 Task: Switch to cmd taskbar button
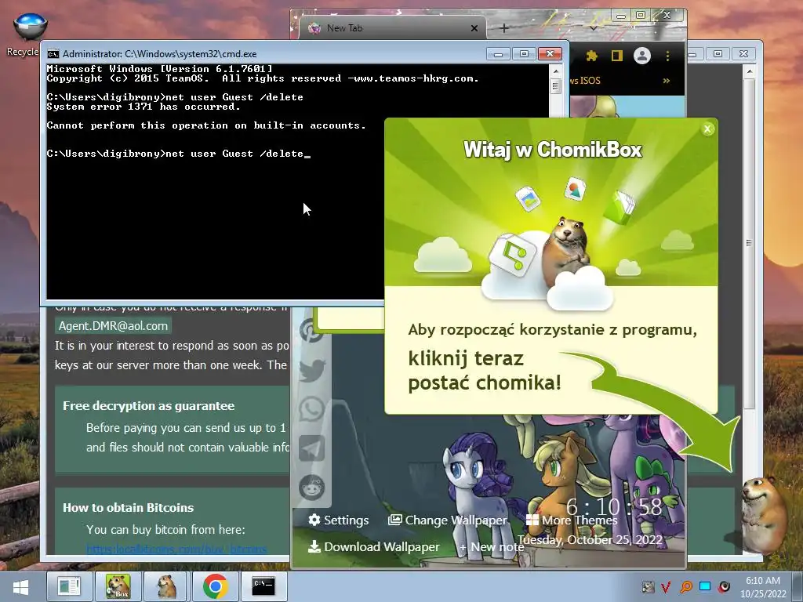point(263,586)
